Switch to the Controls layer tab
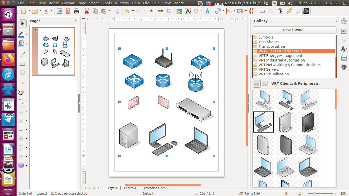The image size is (349, 196). [130, 188]
